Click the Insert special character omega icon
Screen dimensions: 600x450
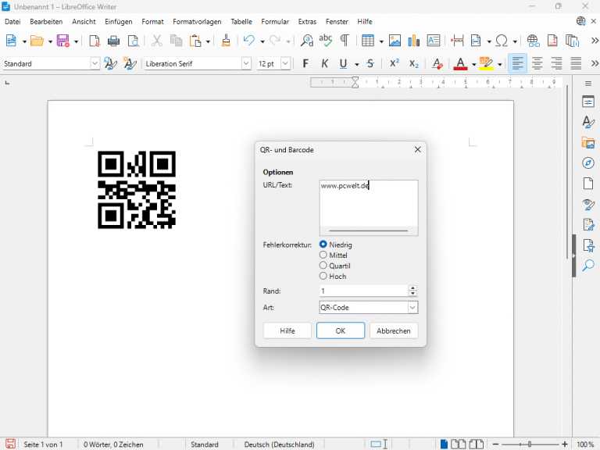coord(502,40)
